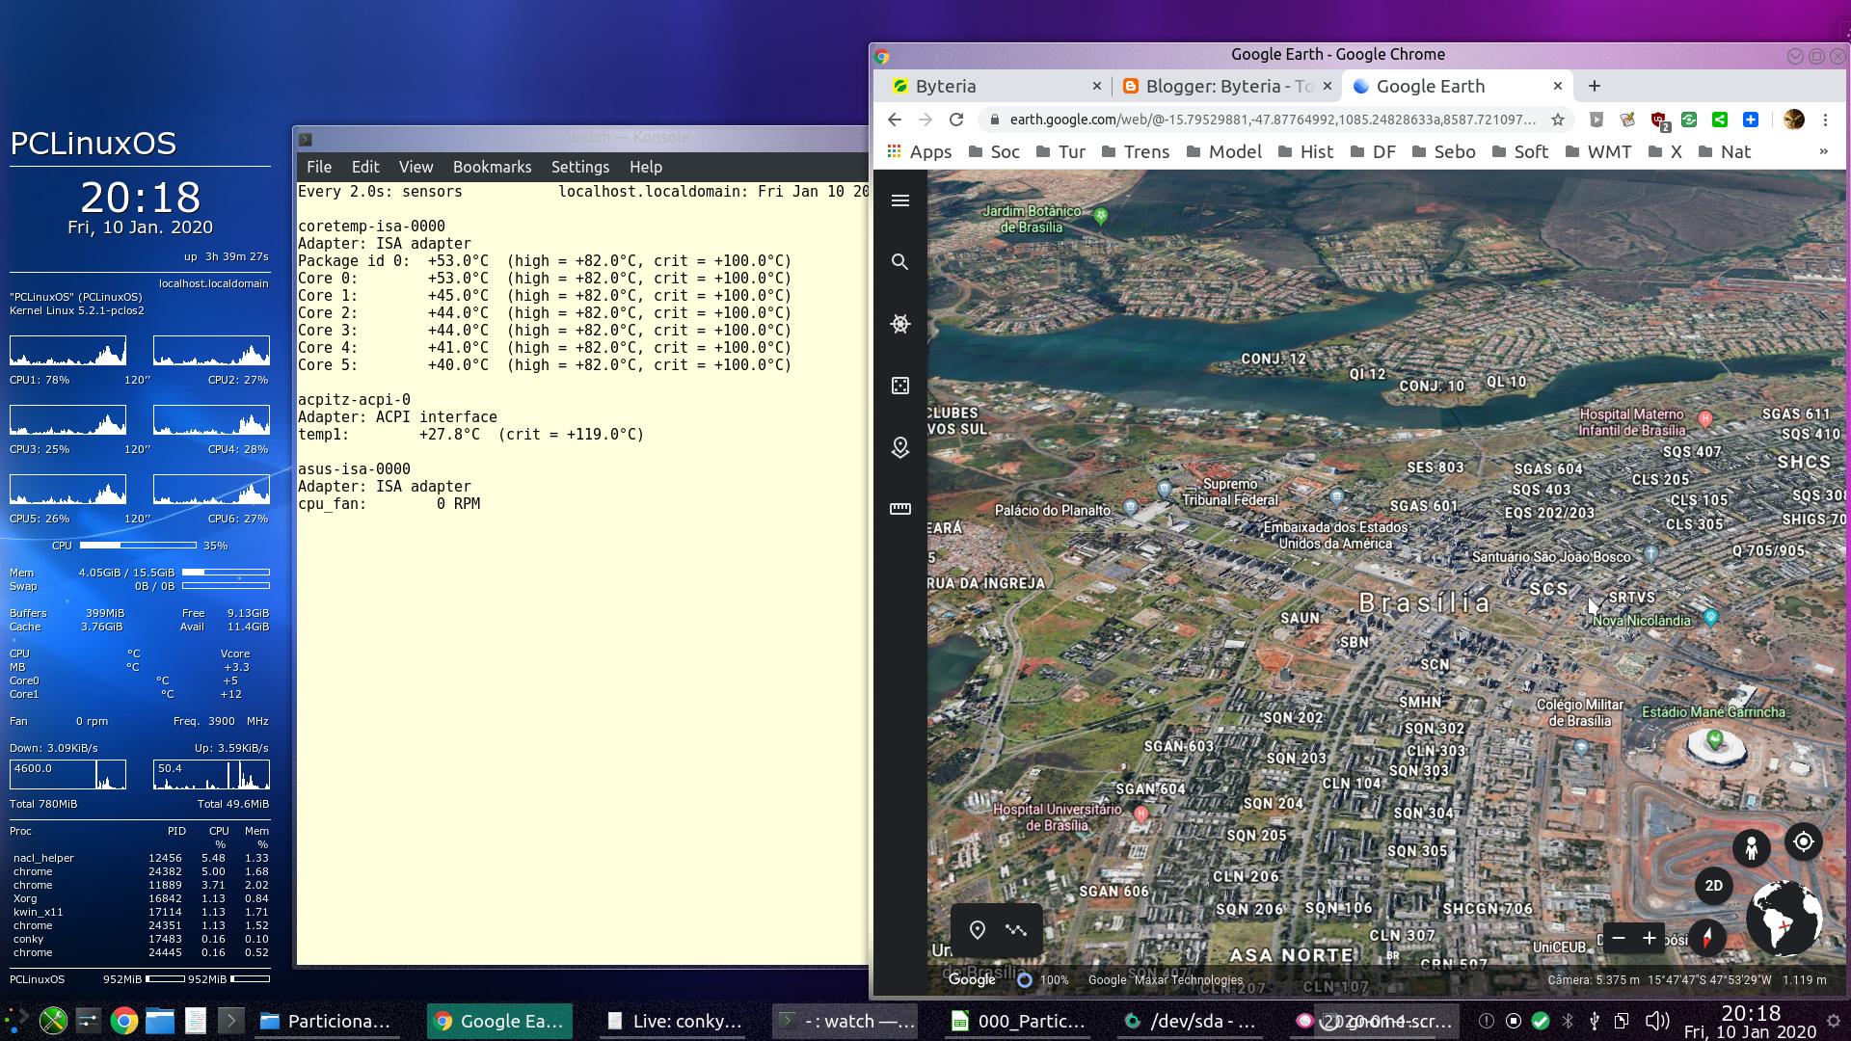Viewport: 1851px width, 1041px height.
Task: Draw a line or shape with path tool
Action: (x=1016, y=930)
